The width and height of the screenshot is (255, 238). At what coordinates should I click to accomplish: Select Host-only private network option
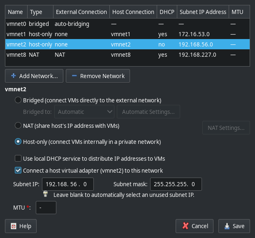18,141
